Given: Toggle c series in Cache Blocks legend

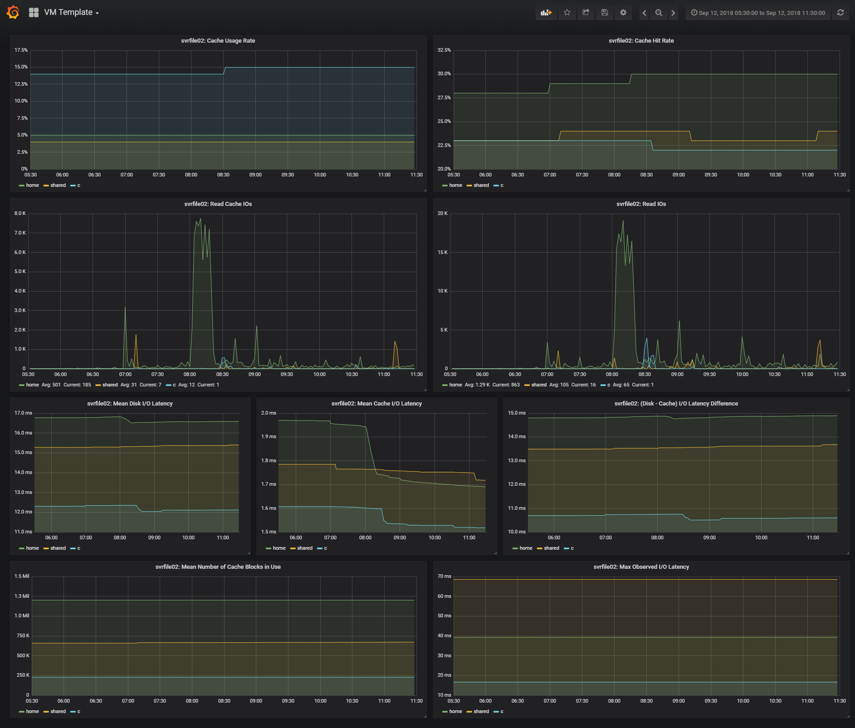Looking at the screenshot, I should (78, 712).
